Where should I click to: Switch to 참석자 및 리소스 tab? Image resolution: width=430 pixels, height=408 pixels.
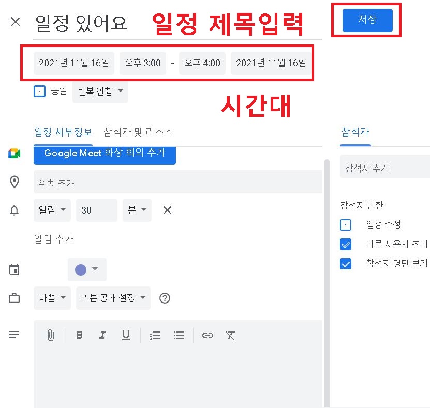138,132
